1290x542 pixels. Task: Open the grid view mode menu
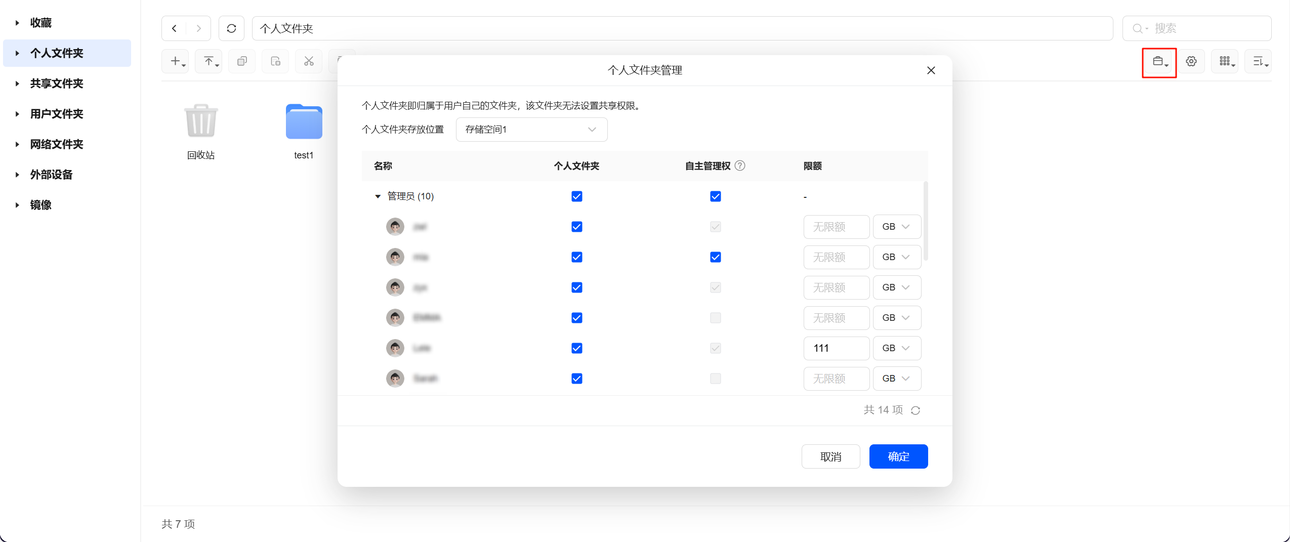pyautogui.click(x=1225, y=61)
